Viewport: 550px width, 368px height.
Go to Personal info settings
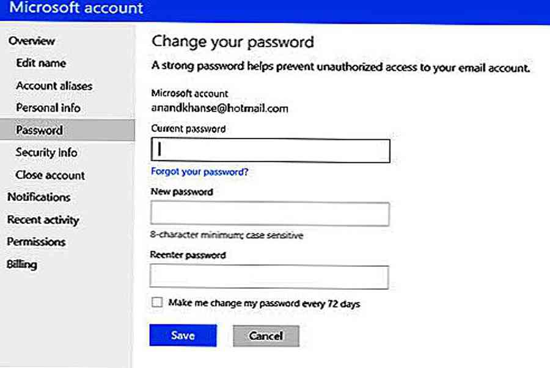click(48, 107)
